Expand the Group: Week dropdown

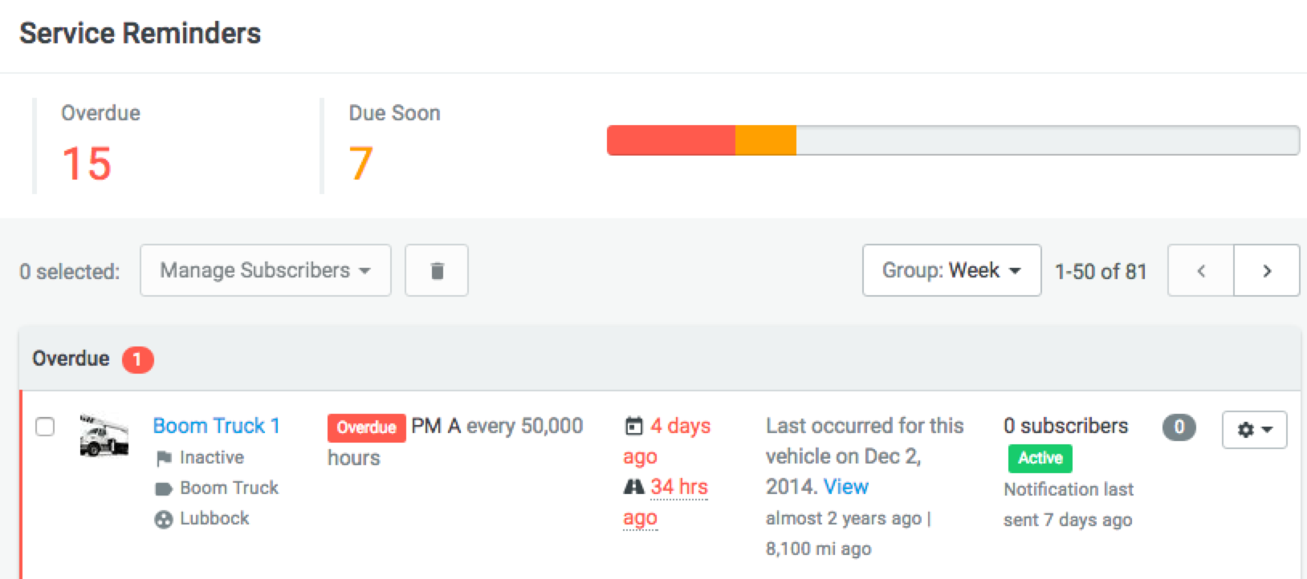[951, 271]
